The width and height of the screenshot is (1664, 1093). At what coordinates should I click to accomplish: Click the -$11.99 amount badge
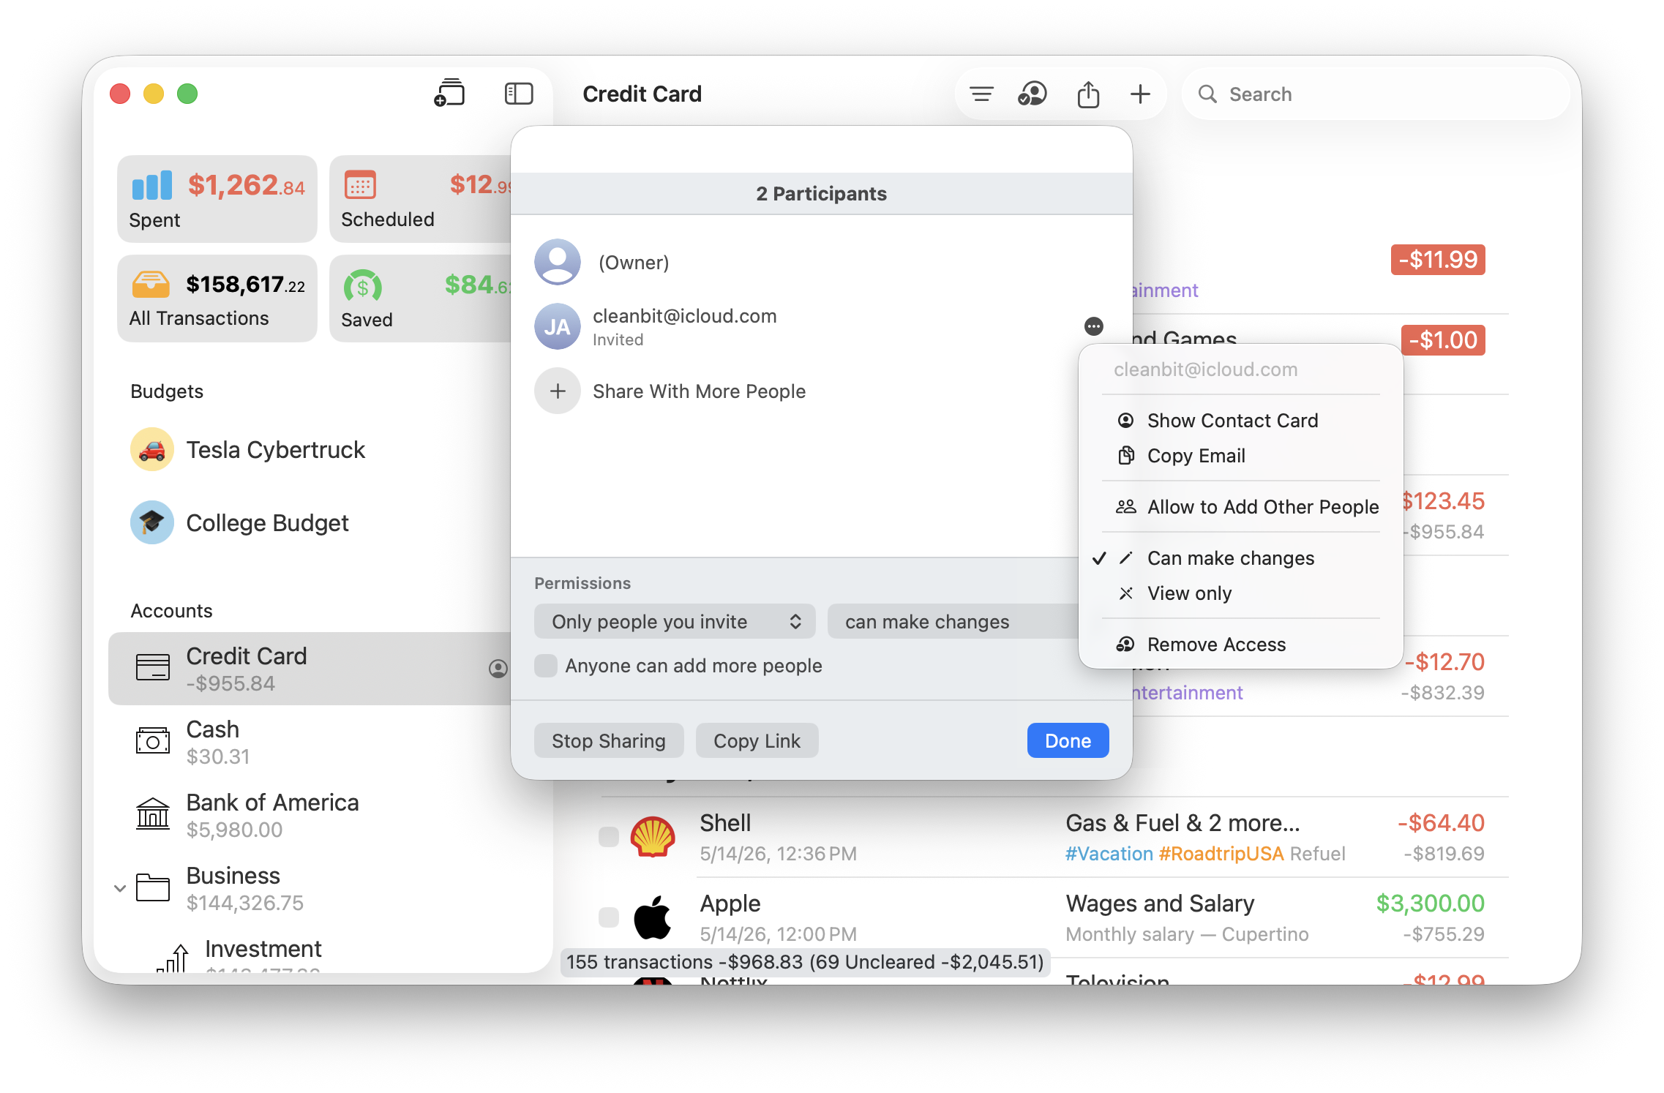[x=1438, y=260]
